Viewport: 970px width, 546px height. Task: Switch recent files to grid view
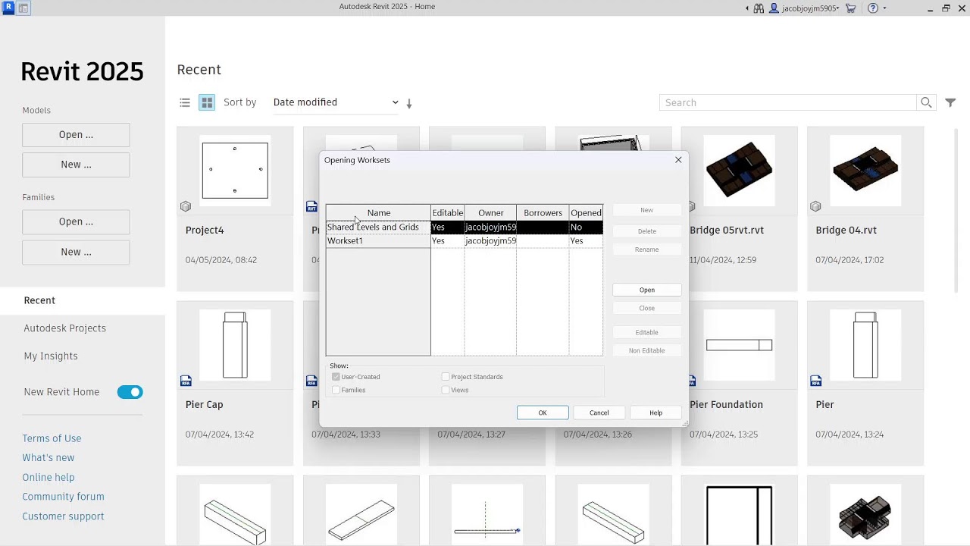207,102
